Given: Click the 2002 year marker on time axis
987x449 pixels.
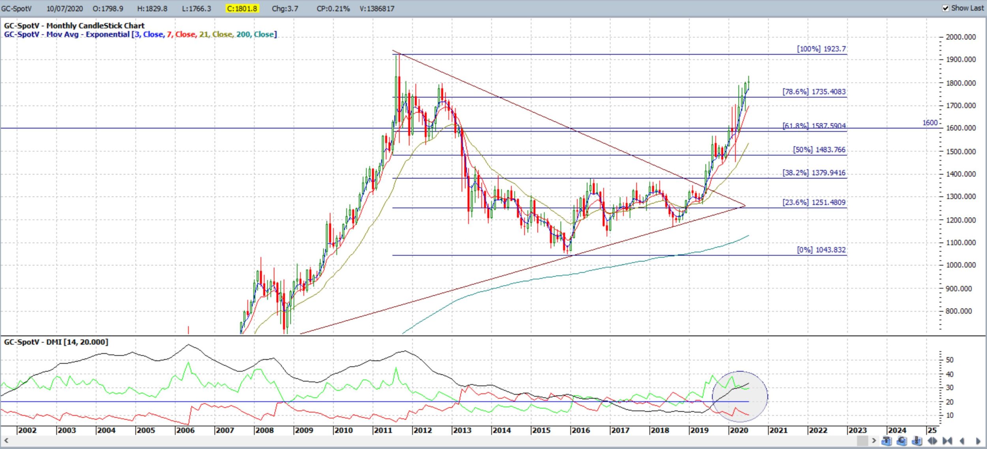Looking at the screenshot, I should point(27,430).
